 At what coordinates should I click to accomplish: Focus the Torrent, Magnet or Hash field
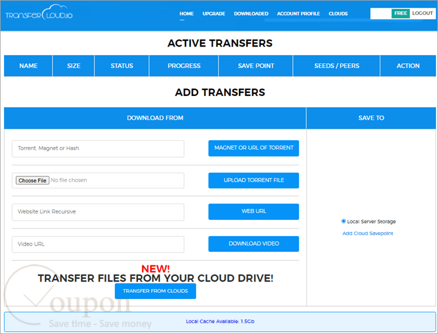(x=98, y=149)
